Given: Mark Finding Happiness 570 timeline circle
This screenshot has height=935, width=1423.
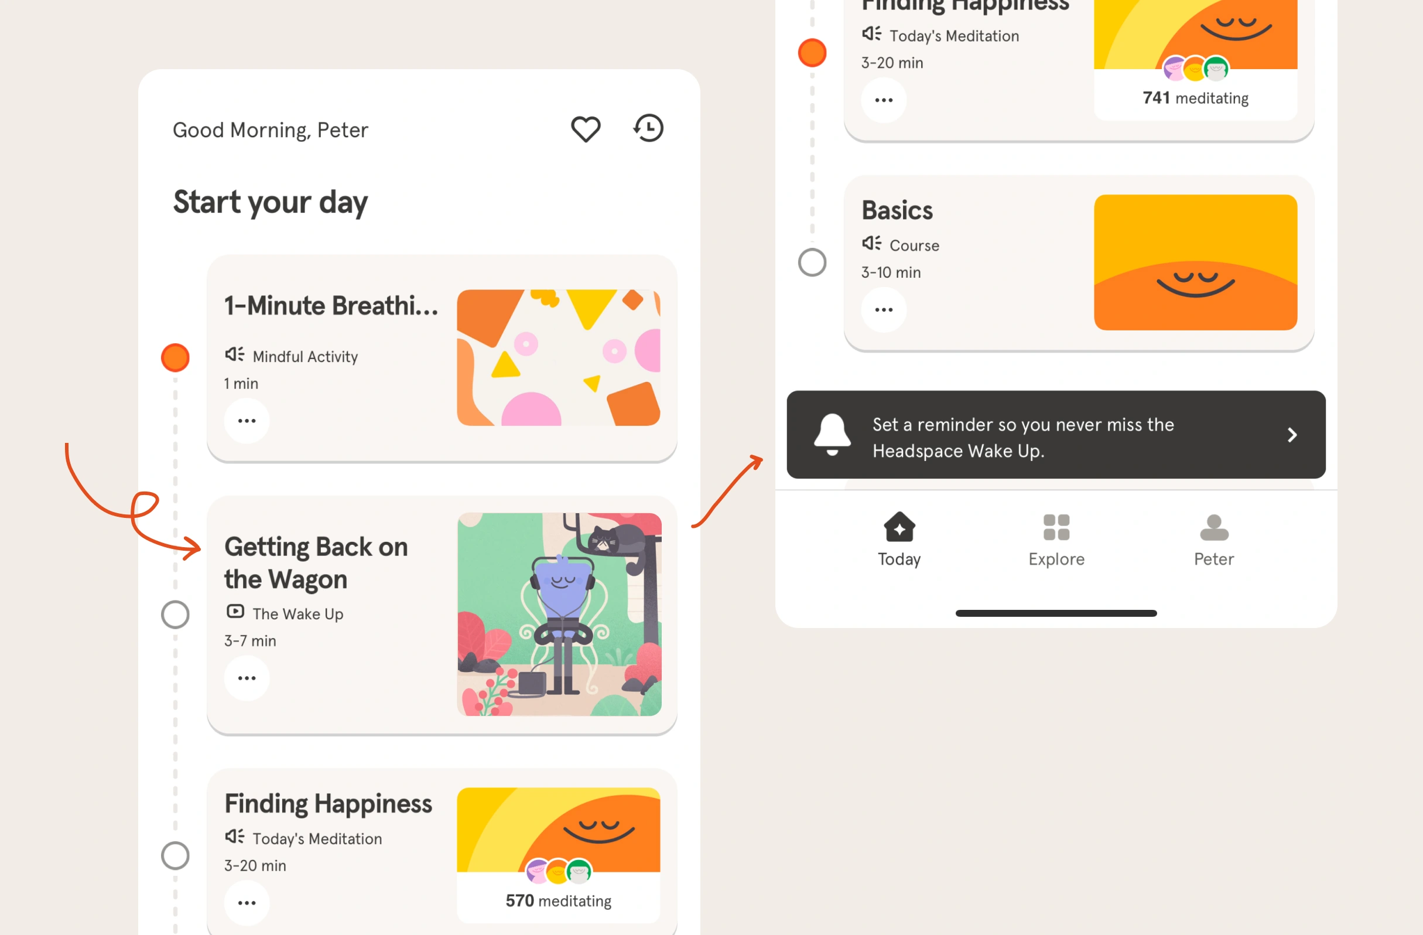Looking at the screenshot, I should [175, 856].
